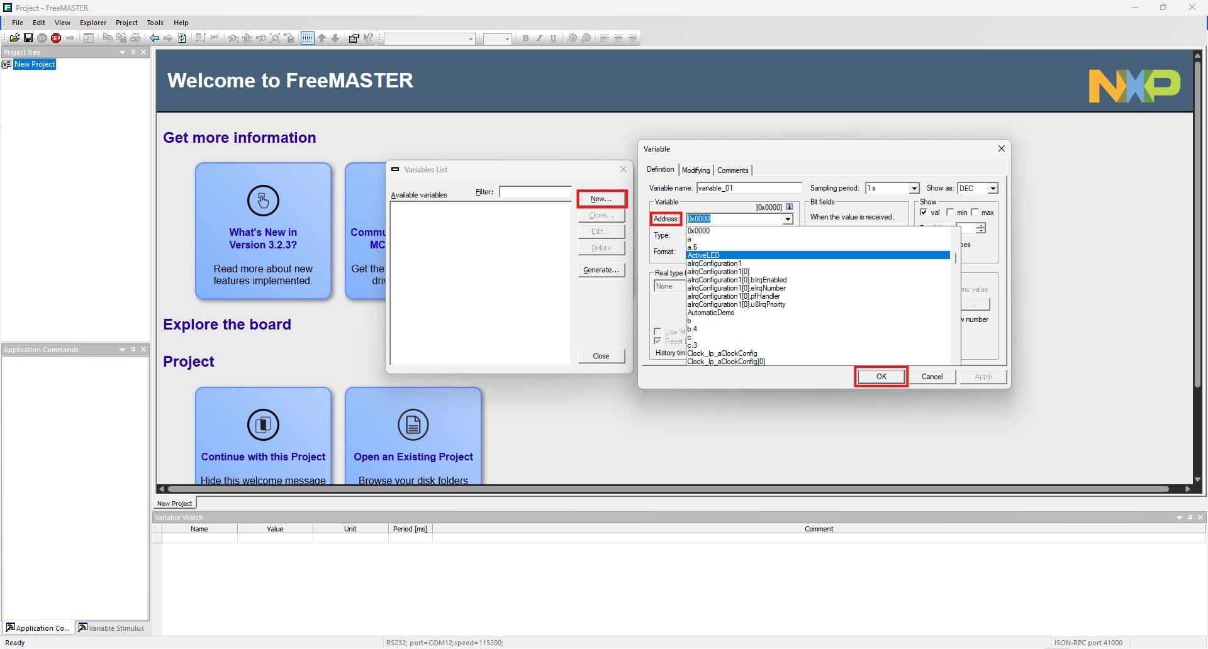The image size is (1208, 649).
Task: Select ActiveLED from the address list
Action: [818, 255]
